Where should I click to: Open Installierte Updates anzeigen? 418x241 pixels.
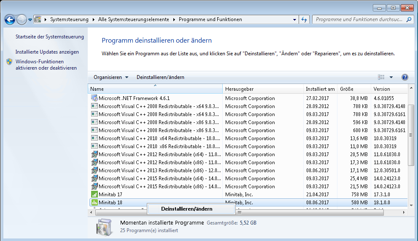(47, 52)
